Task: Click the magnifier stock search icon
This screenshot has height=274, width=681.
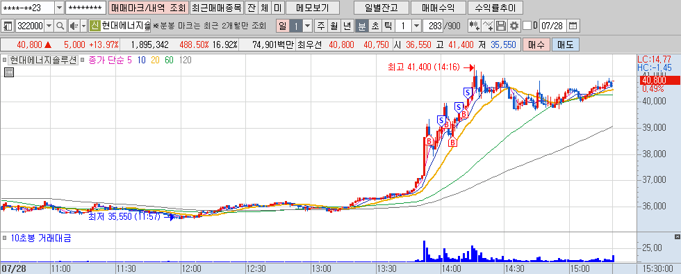Action: click(x=60, y=26)
